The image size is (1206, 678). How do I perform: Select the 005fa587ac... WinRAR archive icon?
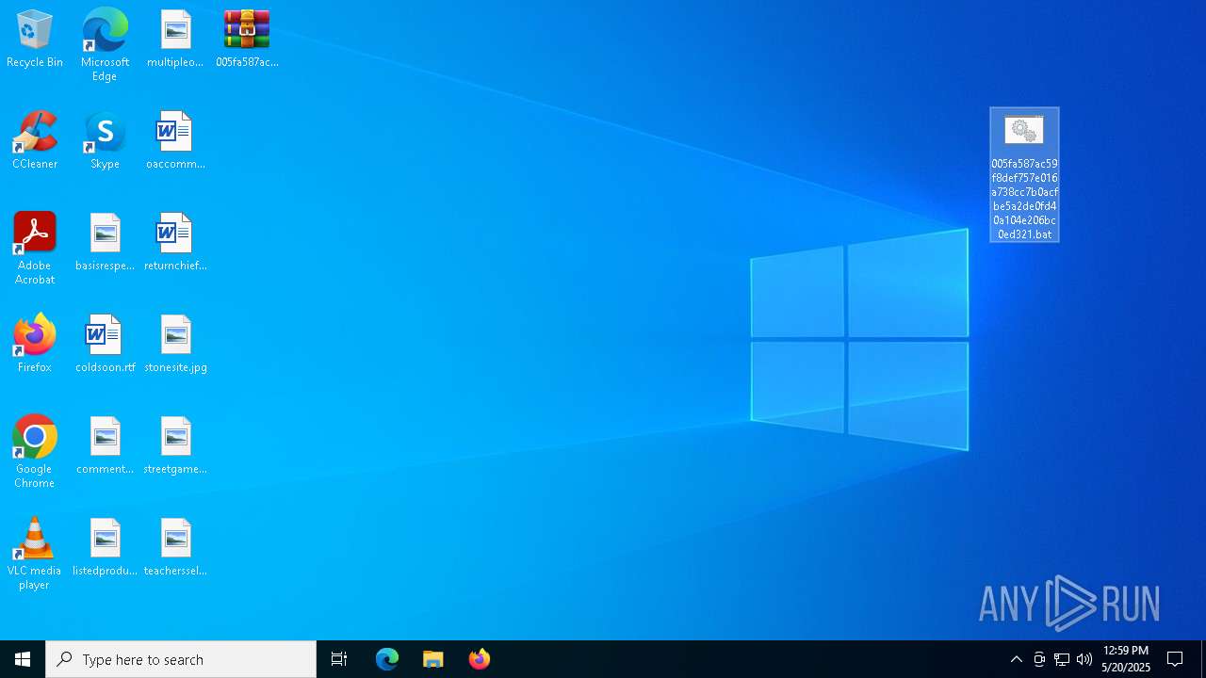coord(247,39)
